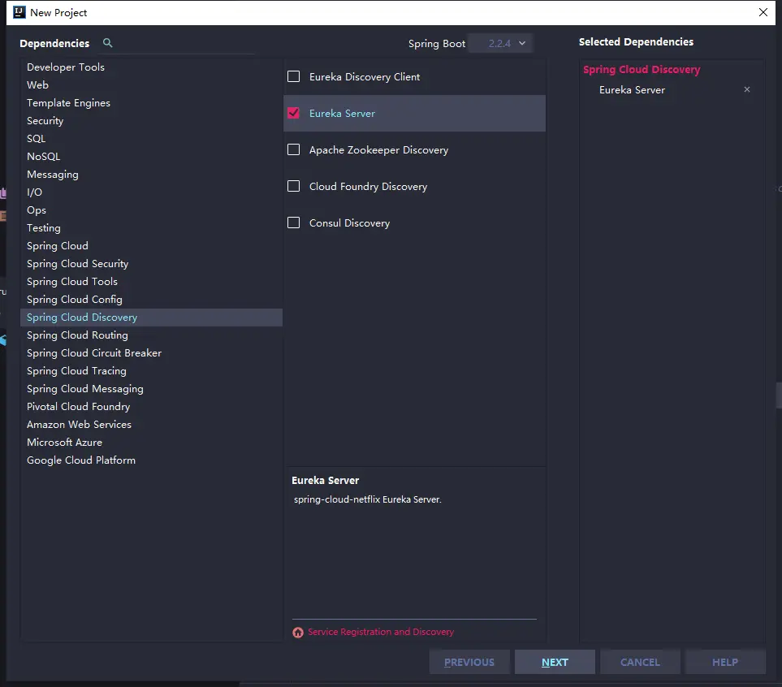Select Spring Cloud Tools category
Screen dimensions: 782x687
[x=152, y=282]
